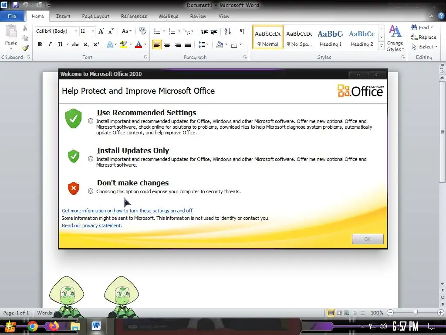Toggle Subscript formatting

click(x=86, y=44)
